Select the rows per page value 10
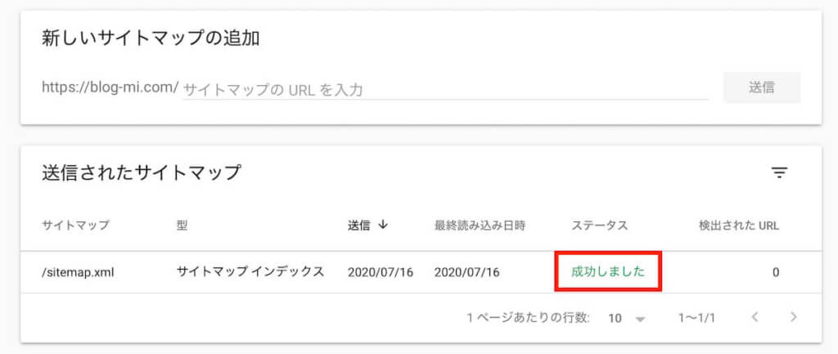 point(615,318)
